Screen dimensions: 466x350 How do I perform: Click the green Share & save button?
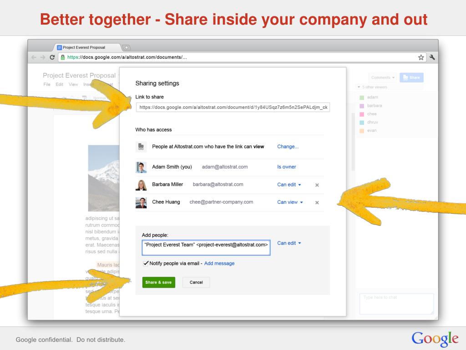pos(159,283)
